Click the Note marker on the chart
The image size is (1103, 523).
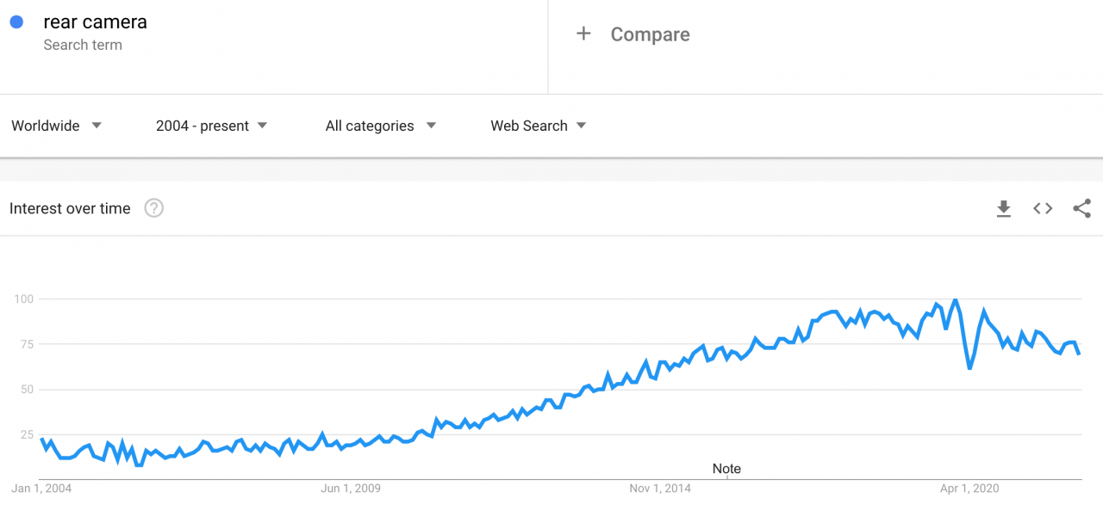pos(726,469)
